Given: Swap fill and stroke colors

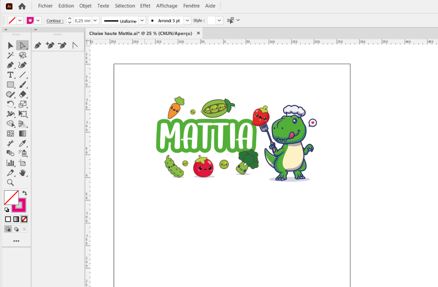Looking at the screenshot, I should [x=24, y=193].
